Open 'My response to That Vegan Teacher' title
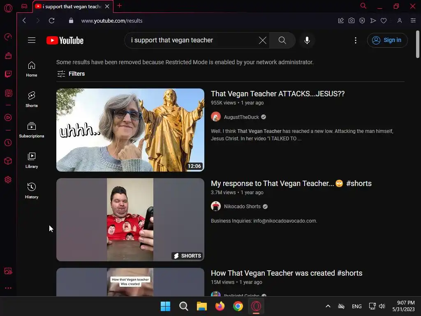The width and height of the screenshot is (421, 316). (x=291, y=184)
